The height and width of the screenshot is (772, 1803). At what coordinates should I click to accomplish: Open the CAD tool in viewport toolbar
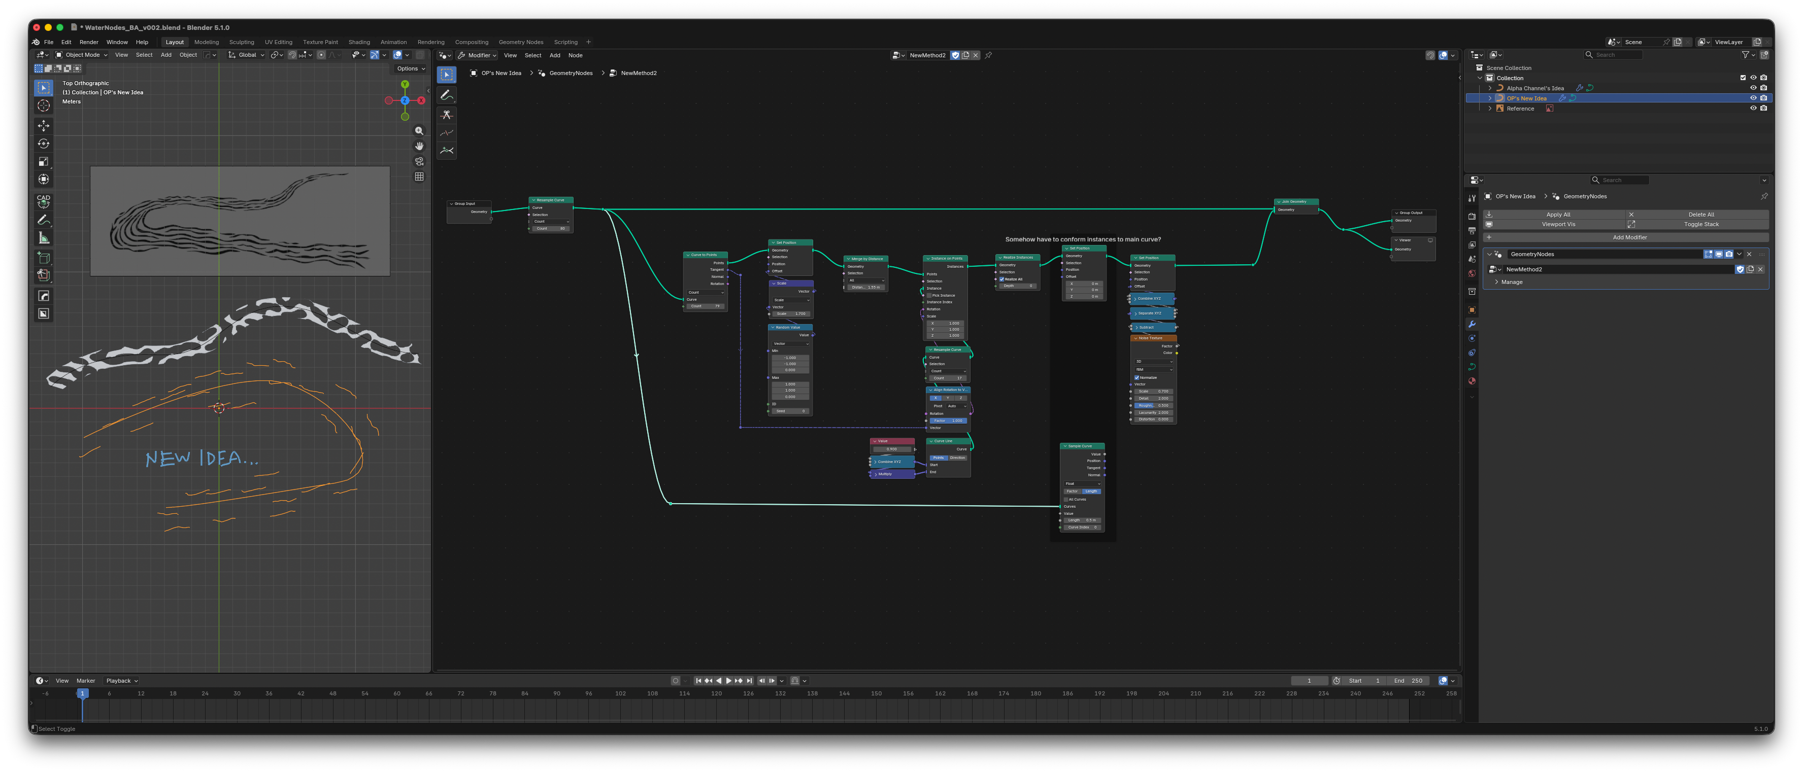point(43,201)
